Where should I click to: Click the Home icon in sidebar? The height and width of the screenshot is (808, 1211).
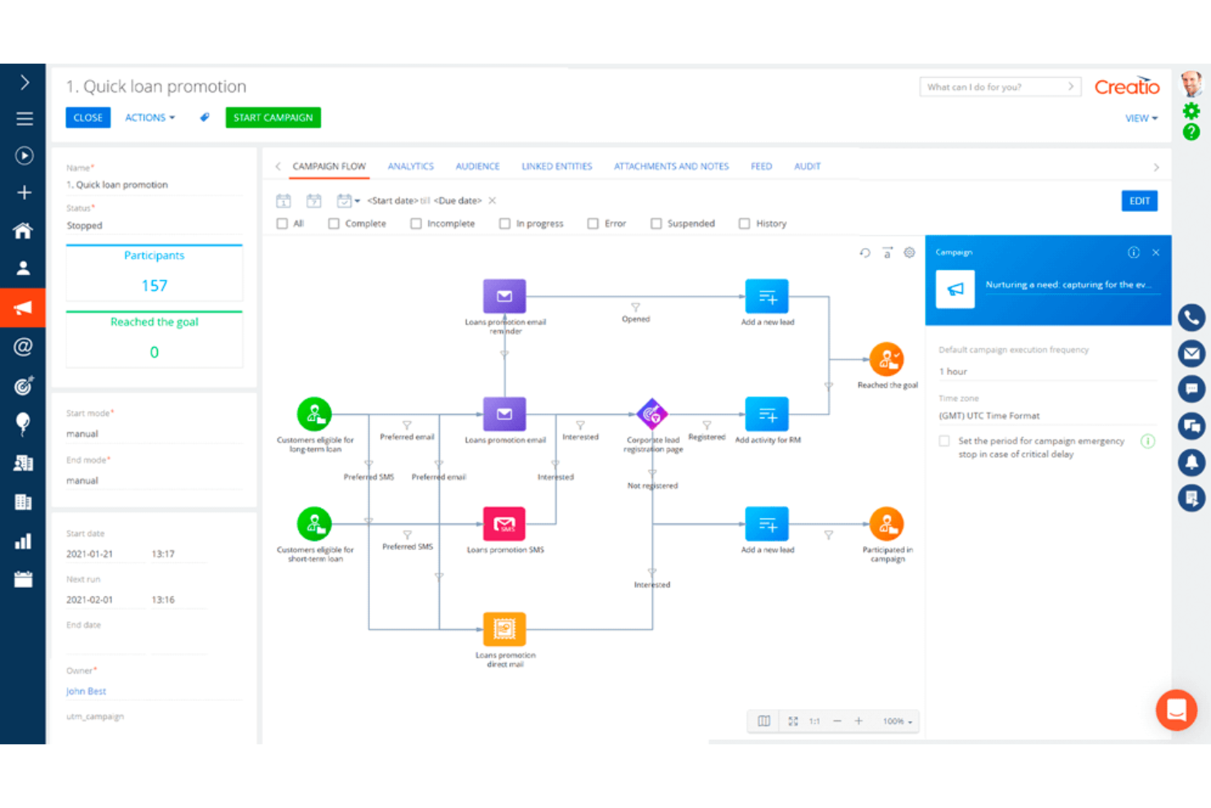point(23,230)
